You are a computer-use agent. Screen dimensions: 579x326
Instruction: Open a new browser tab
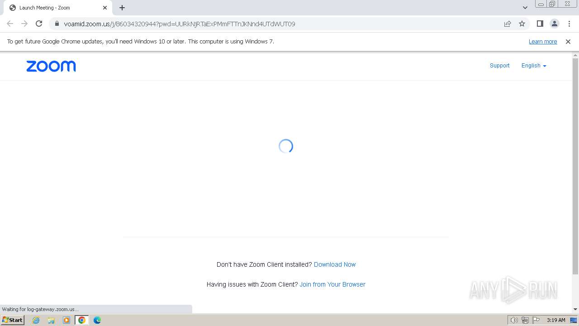pos(122,8)
